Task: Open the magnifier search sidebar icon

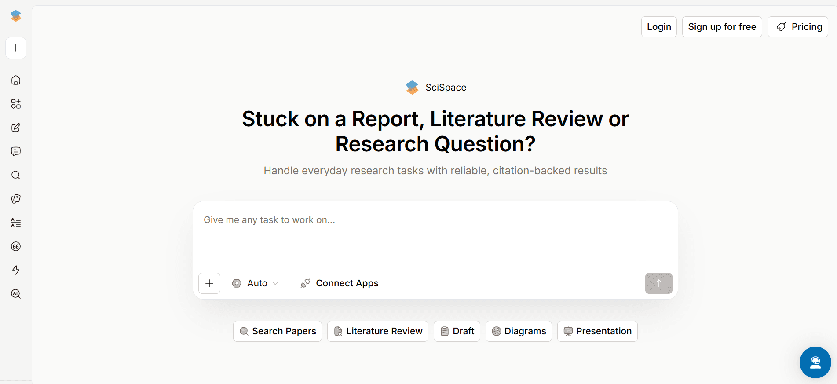Action: (16, 175)
